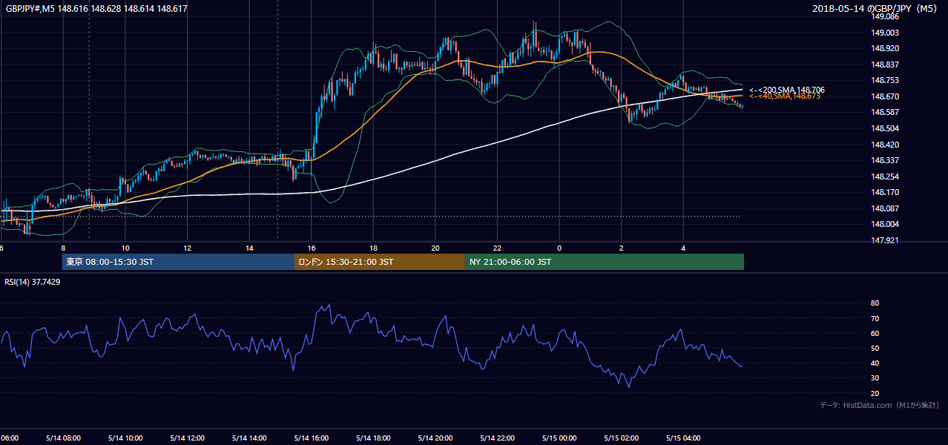Click the 5/14 10:00 bottom time label

(124, 438)
